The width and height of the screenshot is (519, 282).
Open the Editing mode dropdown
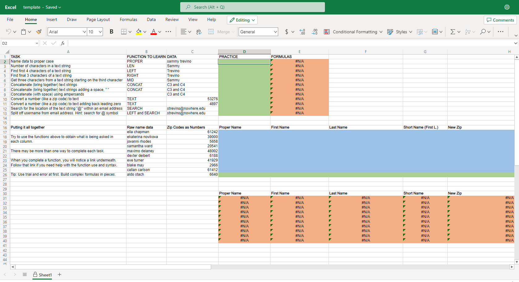coord(242,20)
